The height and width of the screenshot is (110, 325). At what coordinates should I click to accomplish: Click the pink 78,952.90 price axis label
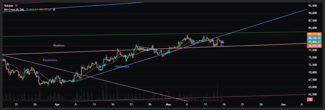coord(314,46)
